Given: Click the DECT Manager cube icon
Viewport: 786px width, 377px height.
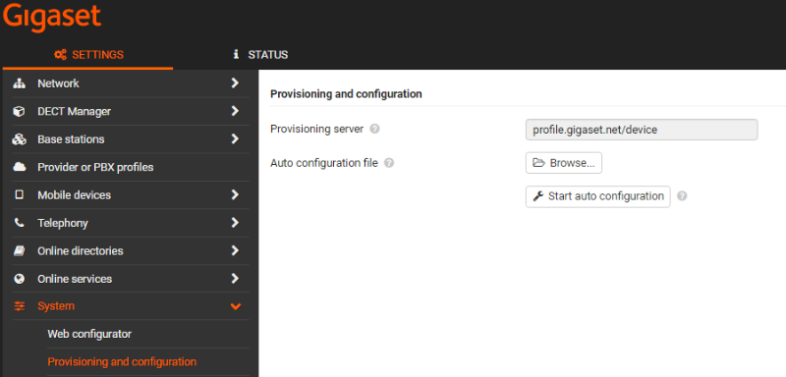Looking at the screenshot, I should (19, 112).
